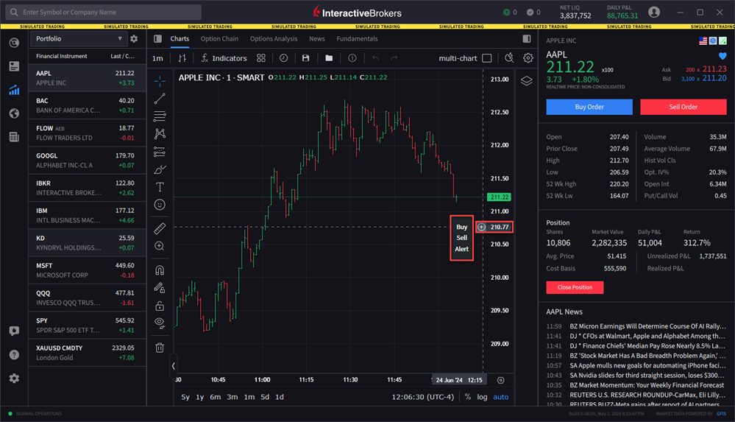Select the trend line drawing tool
Image resolution: width=735 pixels, height=422 pixels.
(160, 99)
